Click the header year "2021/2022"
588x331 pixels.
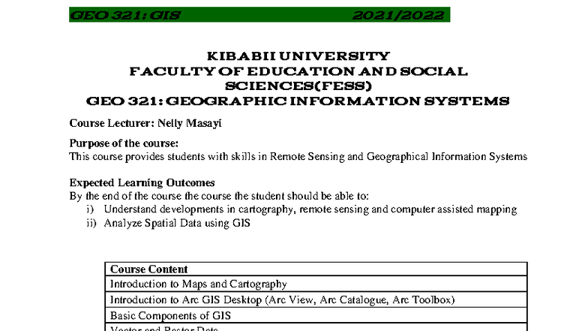click(398, 15)
